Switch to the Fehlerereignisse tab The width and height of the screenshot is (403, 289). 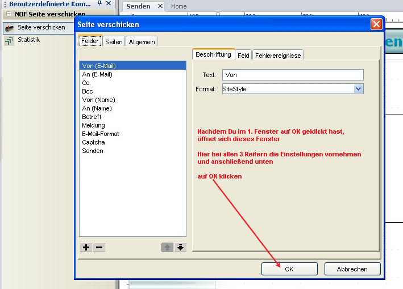point(278,55)
